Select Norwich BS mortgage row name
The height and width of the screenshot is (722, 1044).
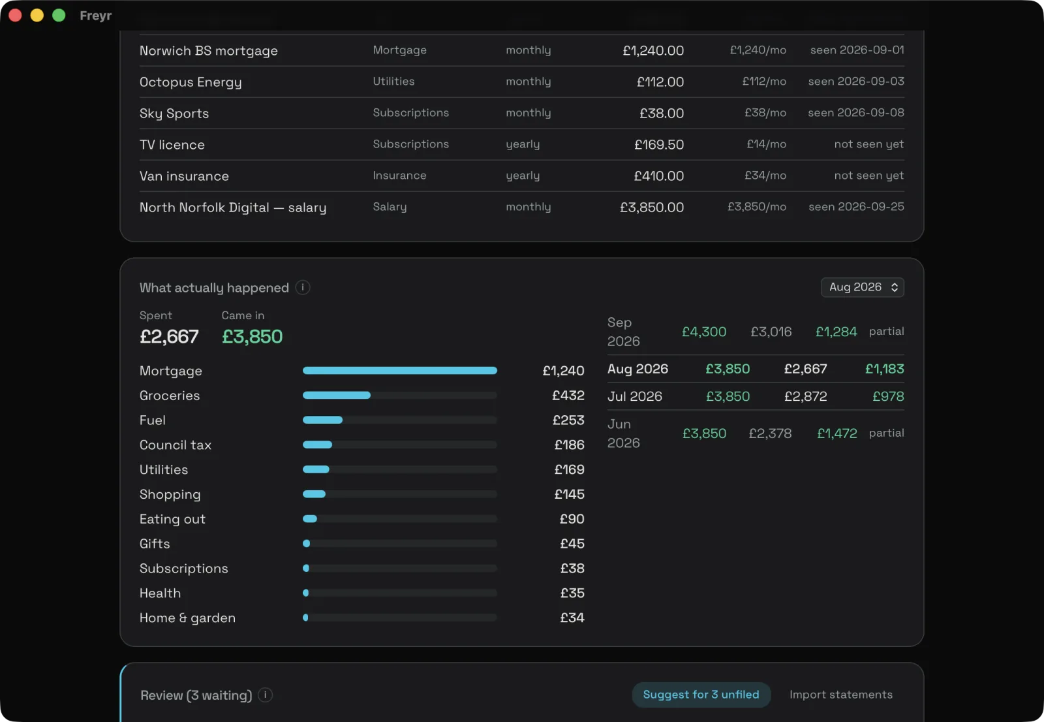[x=209, y=51]
